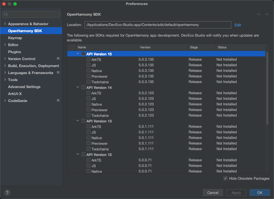This screenshot has height=199, width=274.
Task: Check the Toolchains 5.0.3.135 checkbox
Action: pos(88,82)
